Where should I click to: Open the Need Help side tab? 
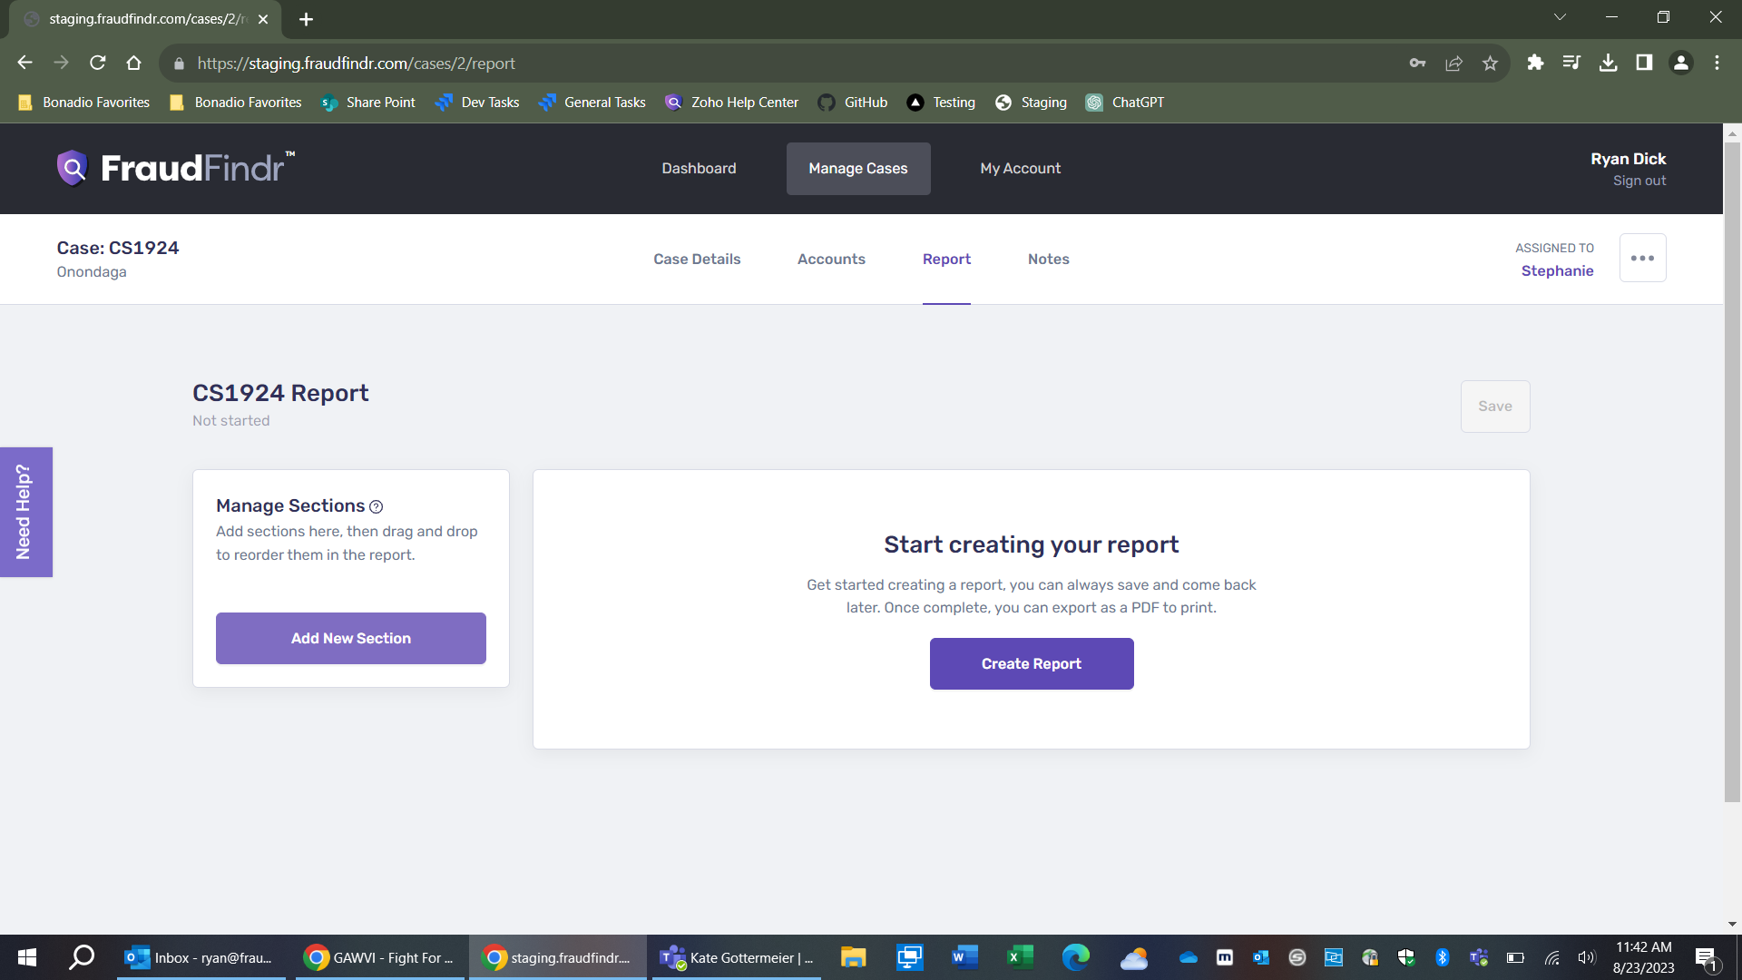[25, 512]
